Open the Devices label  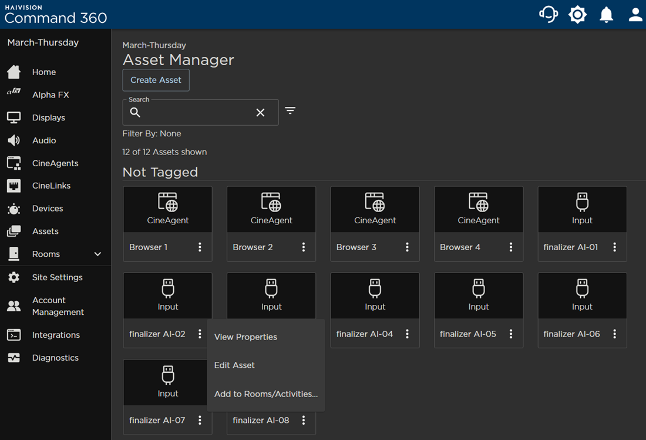(x=48, y=209)
